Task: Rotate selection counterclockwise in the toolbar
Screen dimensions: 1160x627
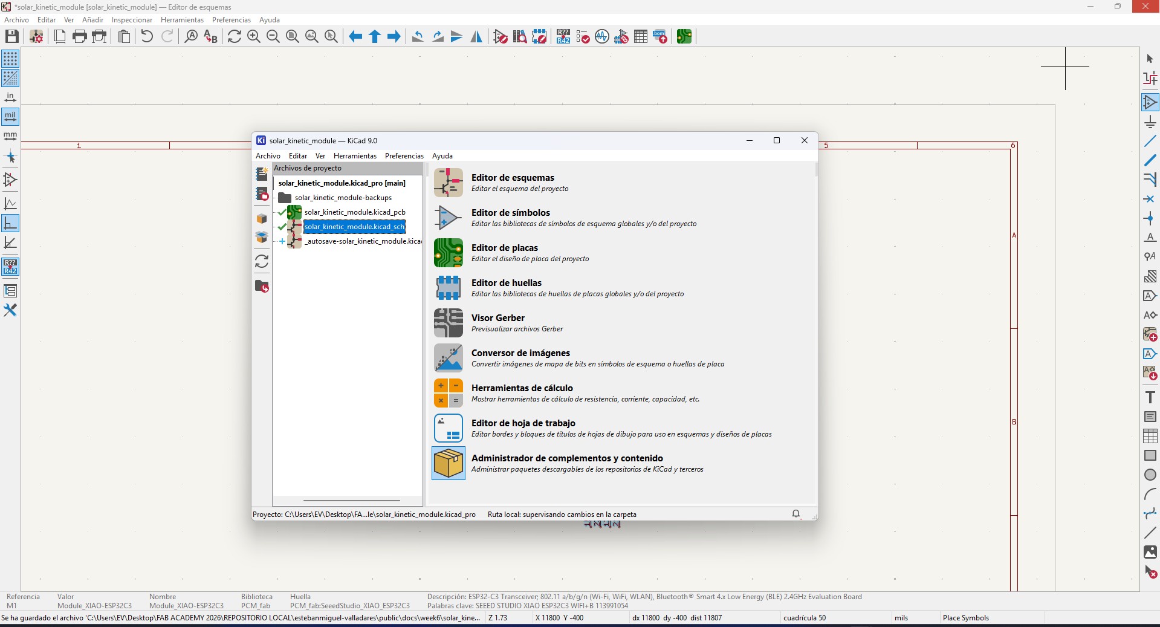Action: [418, 36]
